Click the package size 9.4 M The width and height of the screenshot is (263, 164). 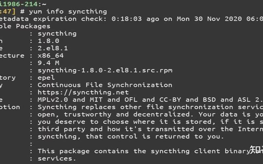pyautogui.click(x=48, y=63)
